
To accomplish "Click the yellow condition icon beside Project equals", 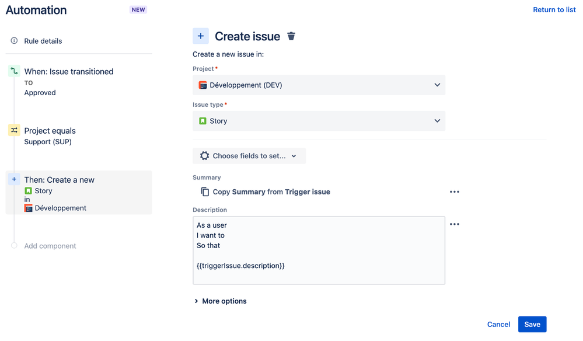I will (x=13, y=130).
